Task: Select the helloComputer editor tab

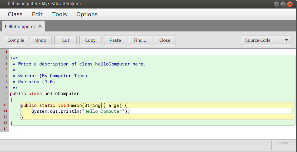Action: [x=20, y=27]
